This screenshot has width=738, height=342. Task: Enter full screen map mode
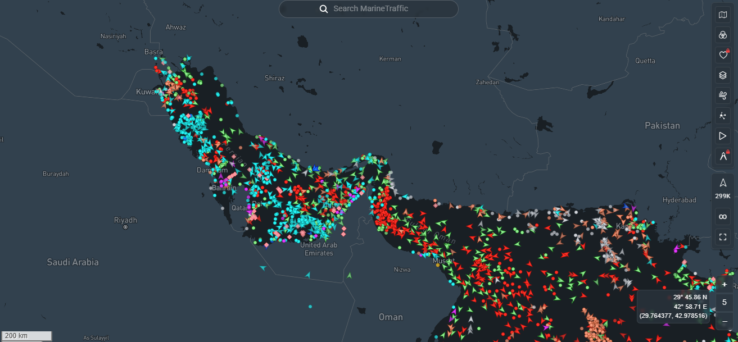click(x=723, y=237)
